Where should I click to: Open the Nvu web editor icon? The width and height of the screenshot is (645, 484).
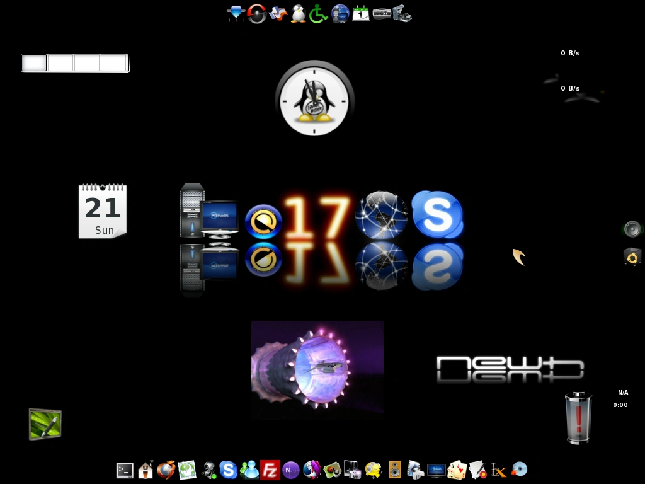click(x=291, y=470)
